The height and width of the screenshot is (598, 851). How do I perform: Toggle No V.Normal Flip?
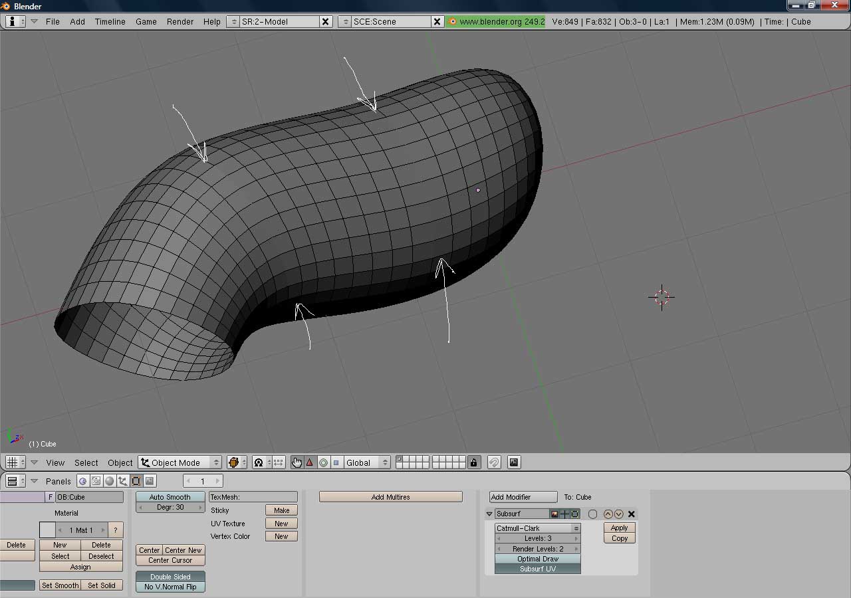pyautogui.click(x=170, y=587)
